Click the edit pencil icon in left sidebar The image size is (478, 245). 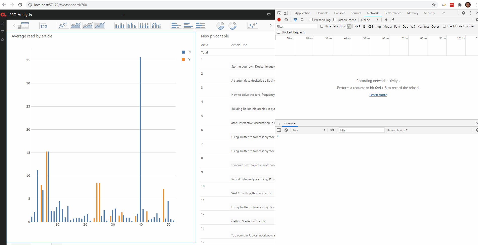coord(3,23)
